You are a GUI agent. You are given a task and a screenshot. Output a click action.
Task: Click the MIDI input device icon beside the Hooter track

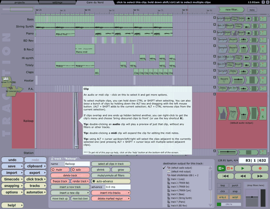(x=7, y=80)
